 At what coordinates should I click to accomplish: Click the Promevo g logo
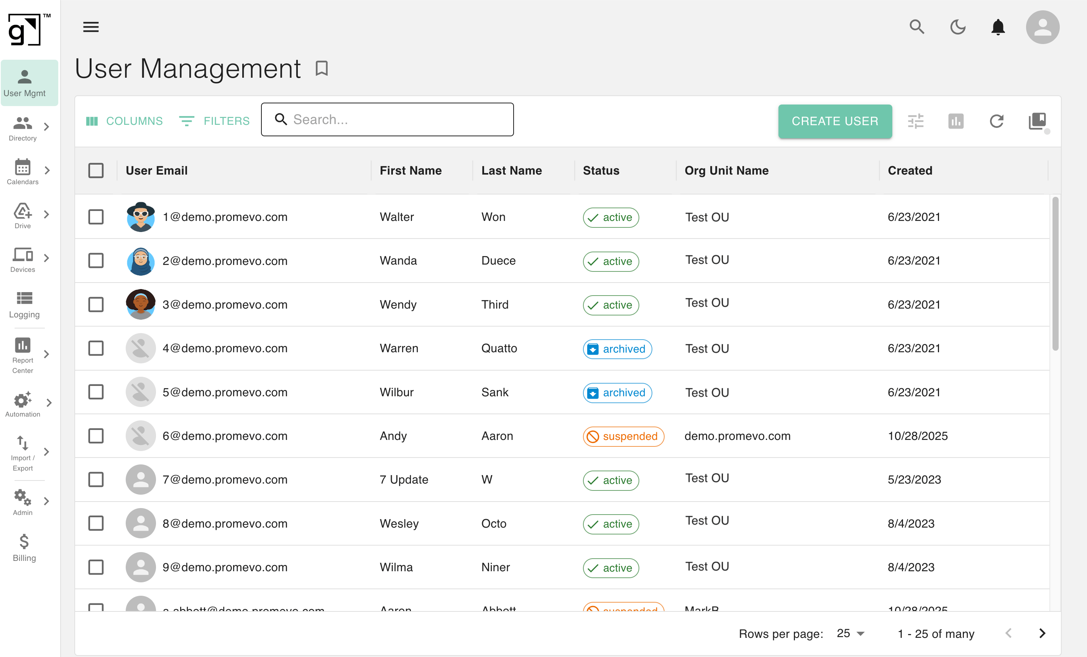point(29,29)
